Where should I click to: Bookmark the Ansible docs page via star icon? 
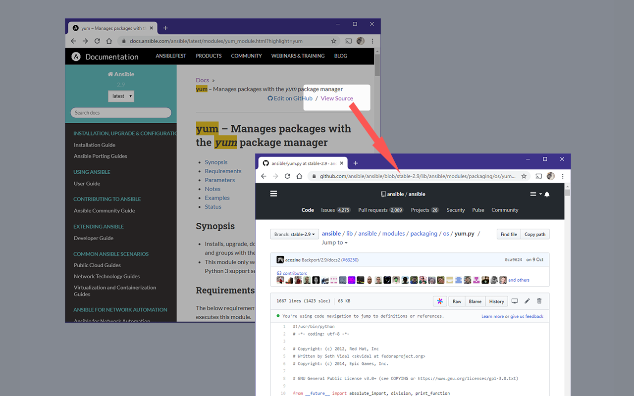(x=333, y=41)
